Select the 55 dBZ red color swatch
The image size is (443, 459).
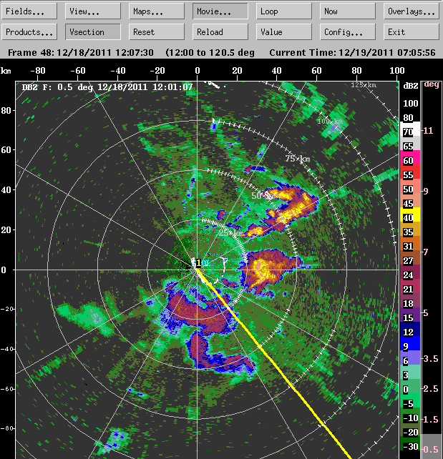point(410,172)
